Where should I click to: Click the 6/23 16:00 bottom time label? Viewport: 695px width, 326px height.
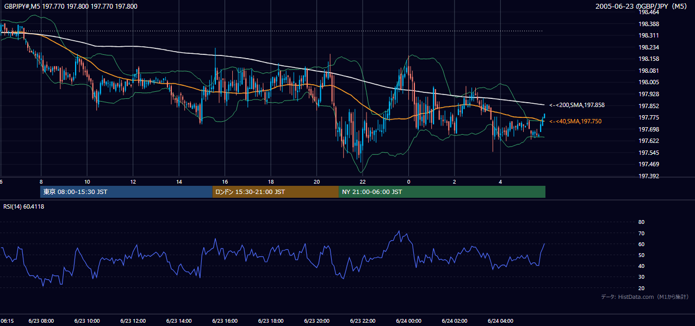[225, 321]
